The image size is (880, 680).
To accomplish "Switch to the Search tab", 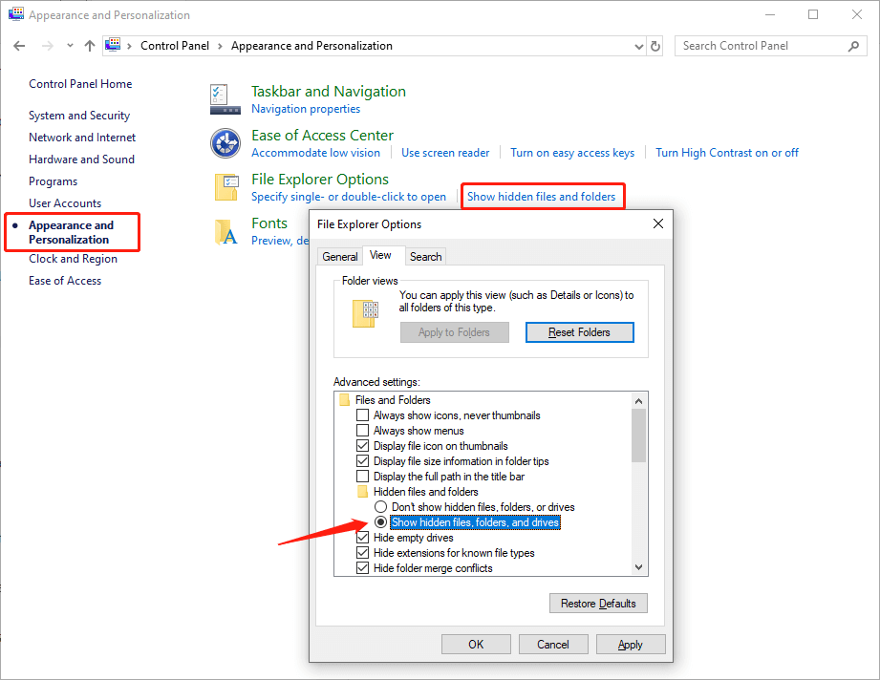I will pos(425,256).
